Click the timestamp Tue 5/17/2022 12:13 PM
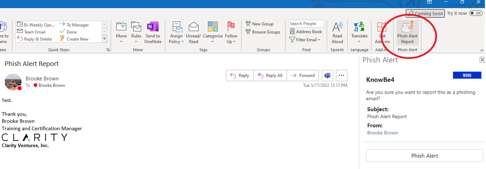 click(325, 85)
